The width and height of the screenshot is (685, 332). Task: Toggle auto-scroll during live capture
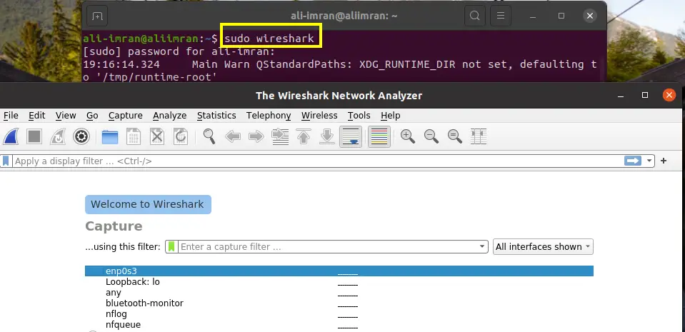point(351,137)
